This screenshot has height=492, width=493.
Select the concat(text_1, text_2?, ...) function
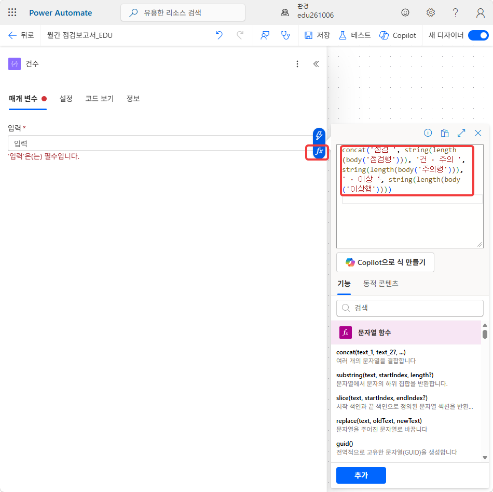pyautogui.click(x=406, y=356)
